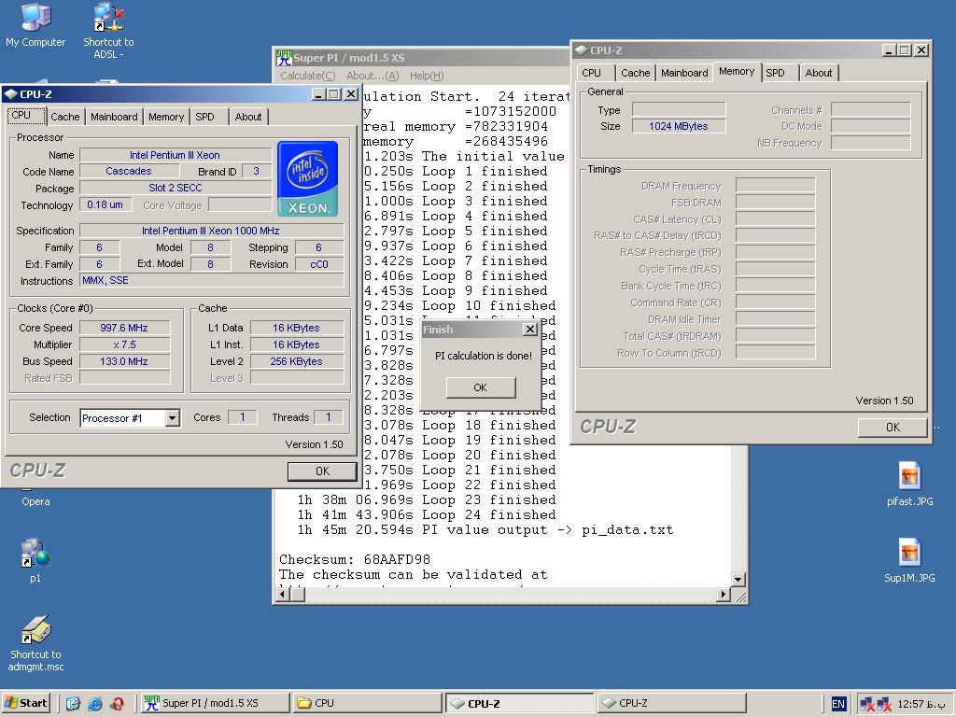The width and height of the screenshot is (956, 717).
Task: Click the Bus Speed 133.0 MHz field
Action: 124,361
